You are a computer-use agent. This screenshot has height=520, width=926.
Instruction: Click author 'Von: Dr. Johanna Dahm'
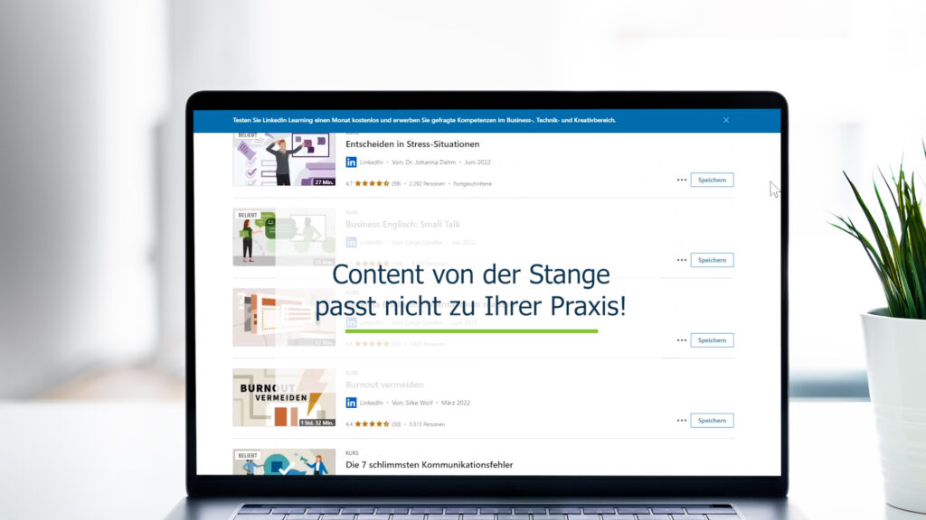[423, 162]
